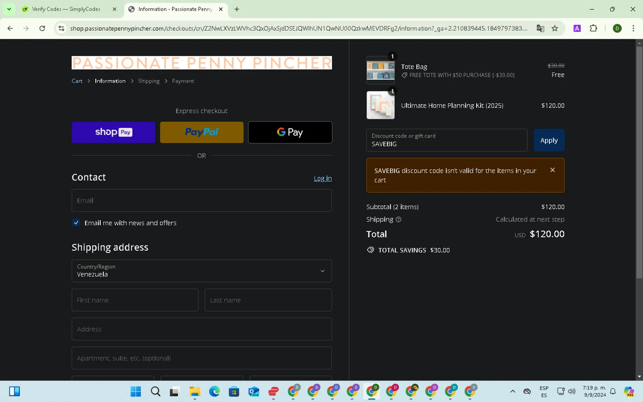Viewport: 643px width, 402px height.
Task: Open the Country/Region dropdown
Action: click(x=201, y=271)
